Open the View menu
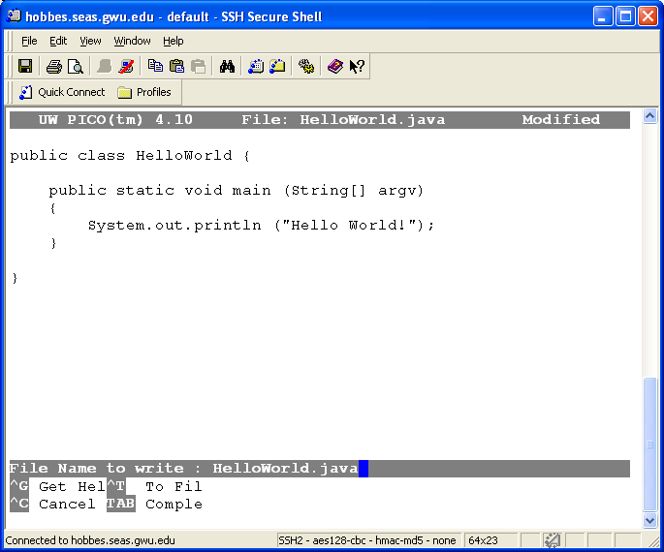The height and width of the screenshot is (552, 664). point(90,41)
